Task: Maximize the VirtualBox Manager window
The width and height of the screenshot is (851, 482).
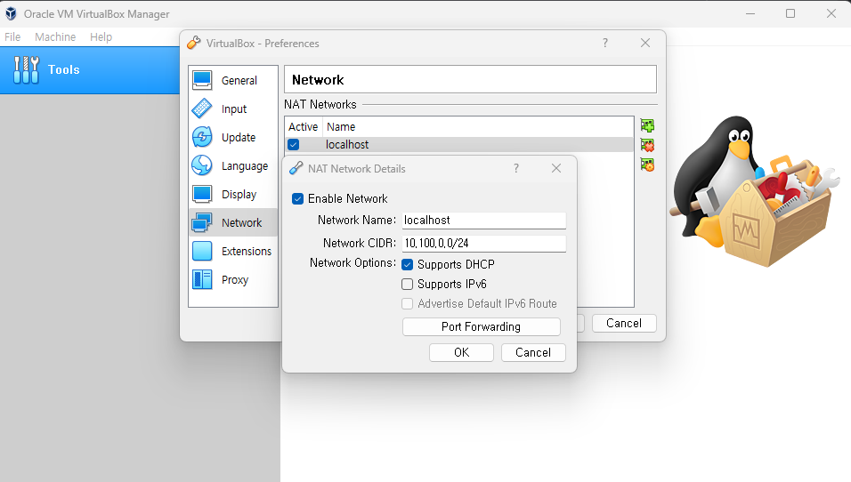Action: click(x=790, y=13)
